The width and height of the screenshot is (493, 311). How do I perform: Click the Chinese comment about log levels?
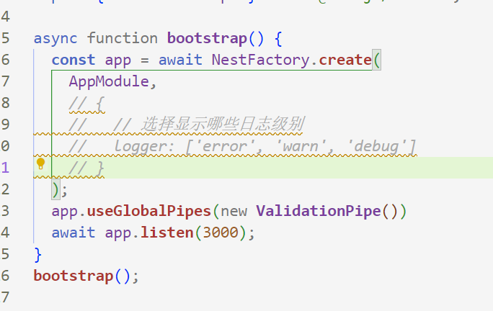tap(221, 124)
